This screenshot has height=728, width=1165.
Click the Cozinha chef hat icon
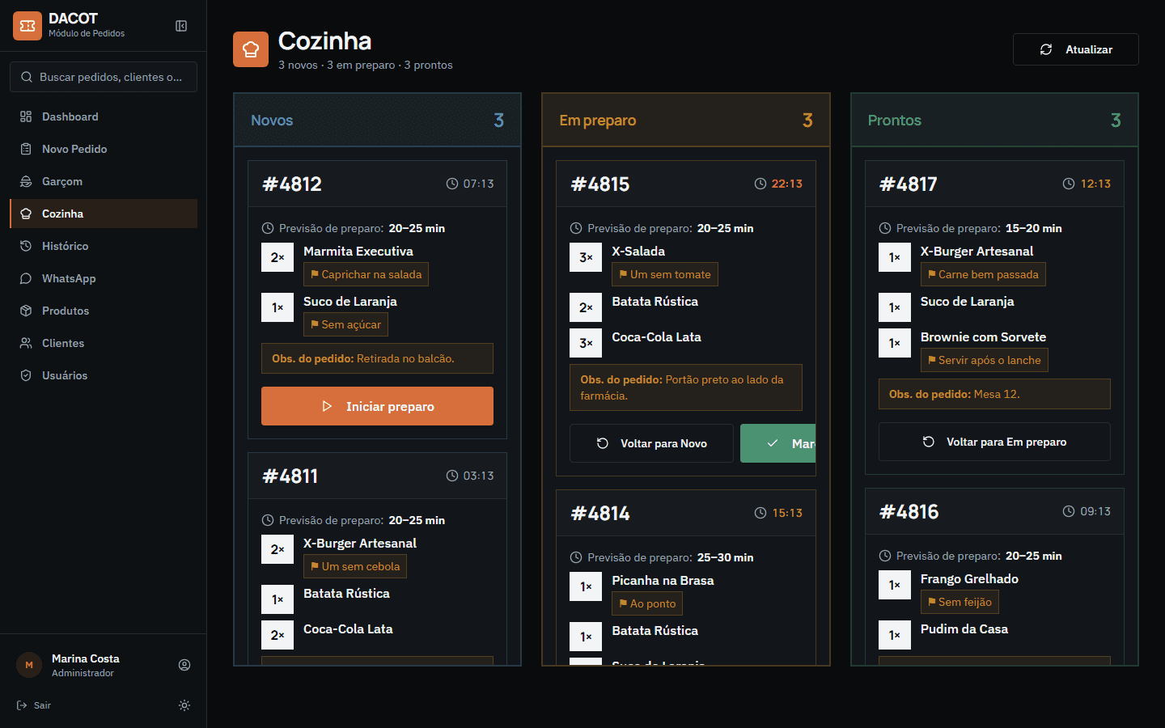(x=251, y=49)
